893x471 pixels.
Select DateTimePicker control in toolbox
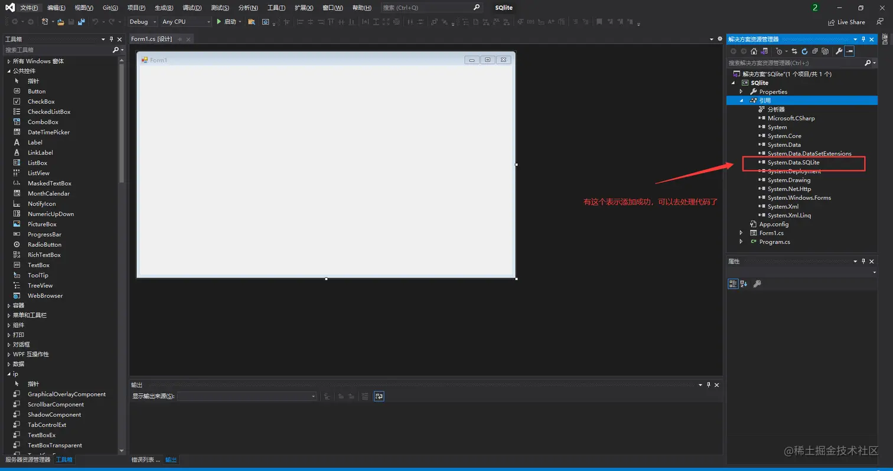(x=48, y=132)
